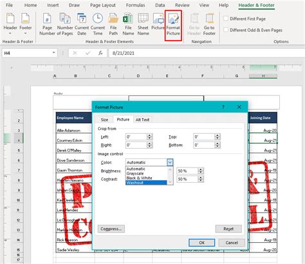Click the Picture ribbon icon
This screenshot has width=305, height=264.
(x=158, y=21)
